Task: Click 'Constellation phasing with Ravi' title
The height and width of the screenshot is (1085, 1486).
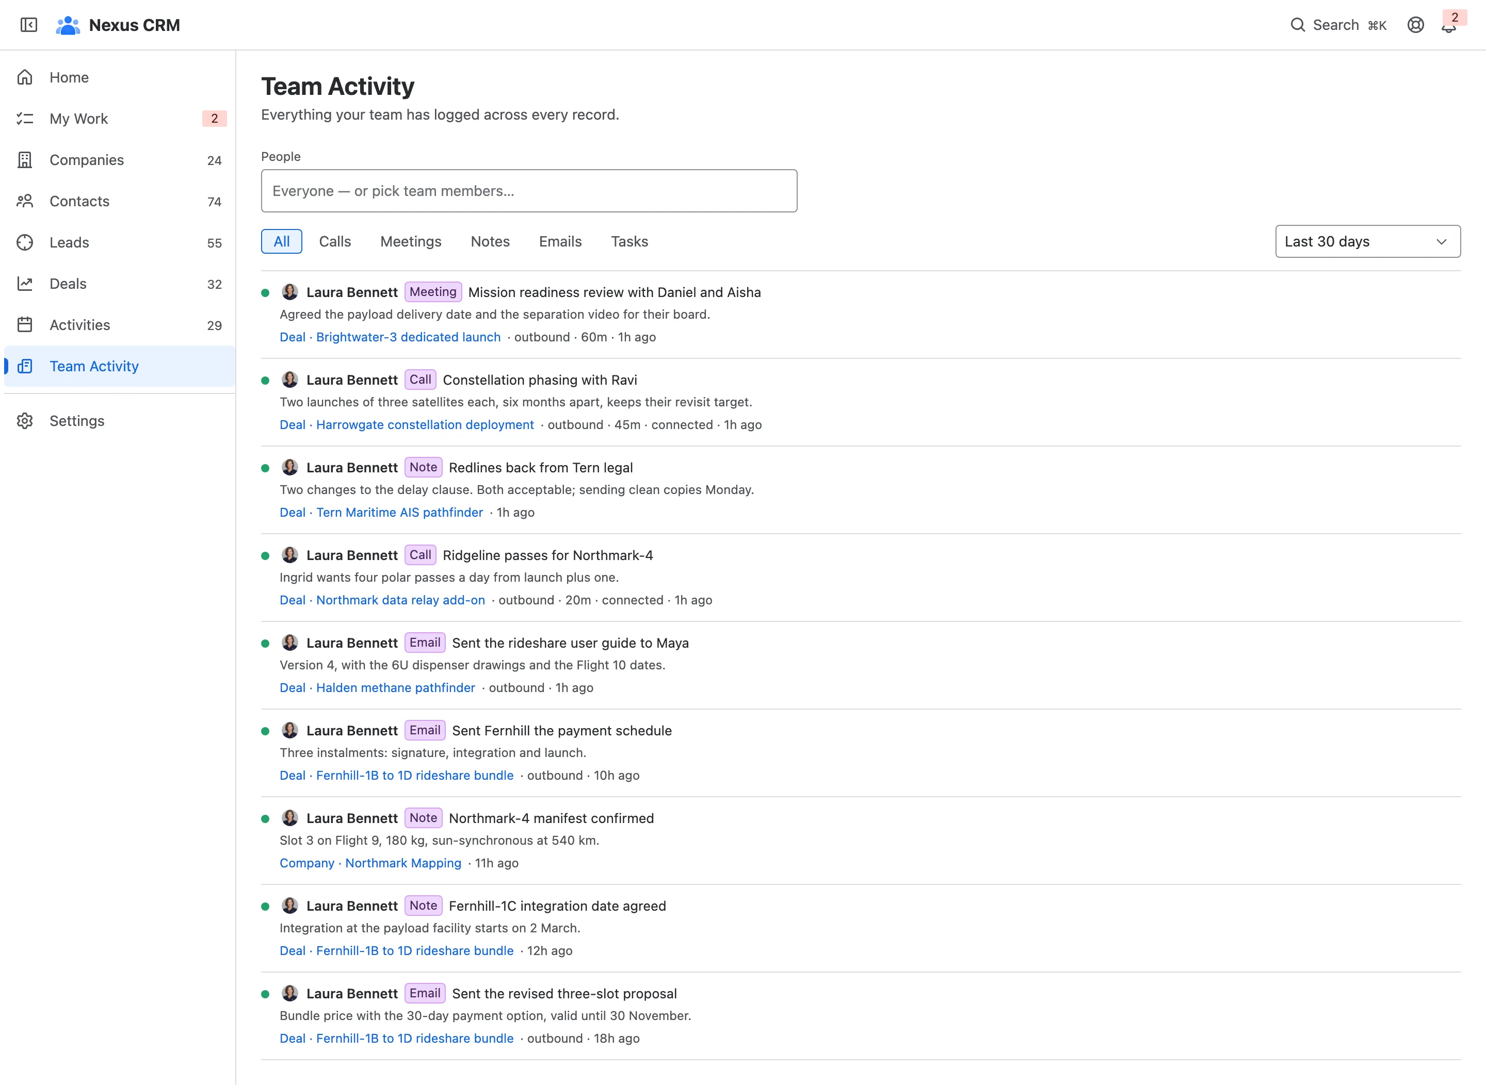Action: 540,380
